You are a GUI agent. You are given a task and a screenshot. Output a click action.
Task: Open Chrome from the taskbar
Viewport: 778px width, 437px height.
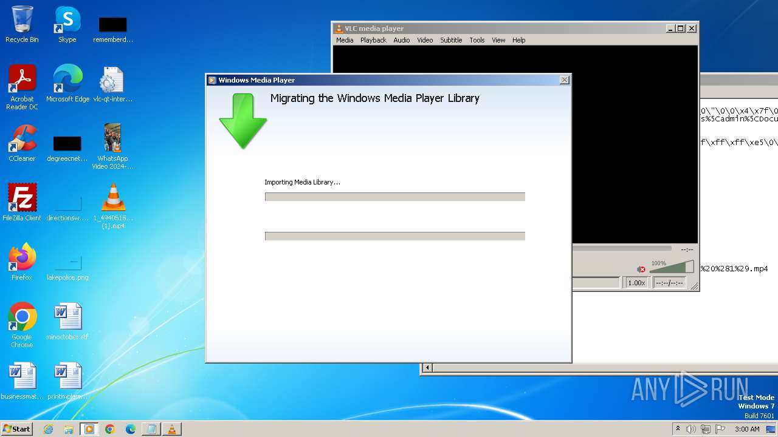110,429
